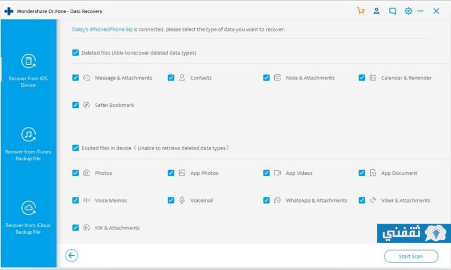Uncheck the App Document checkbox
The height and width of the screenshot is (270, 451).
[x=362, y=173]
